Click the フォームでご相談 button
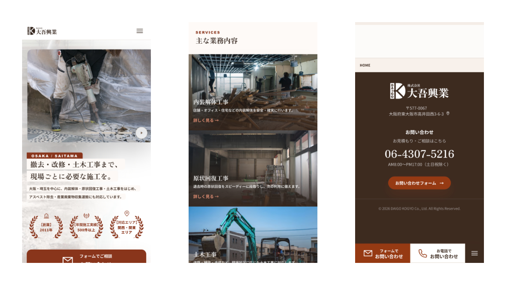506x285 pixels. (x=86, y=256)
